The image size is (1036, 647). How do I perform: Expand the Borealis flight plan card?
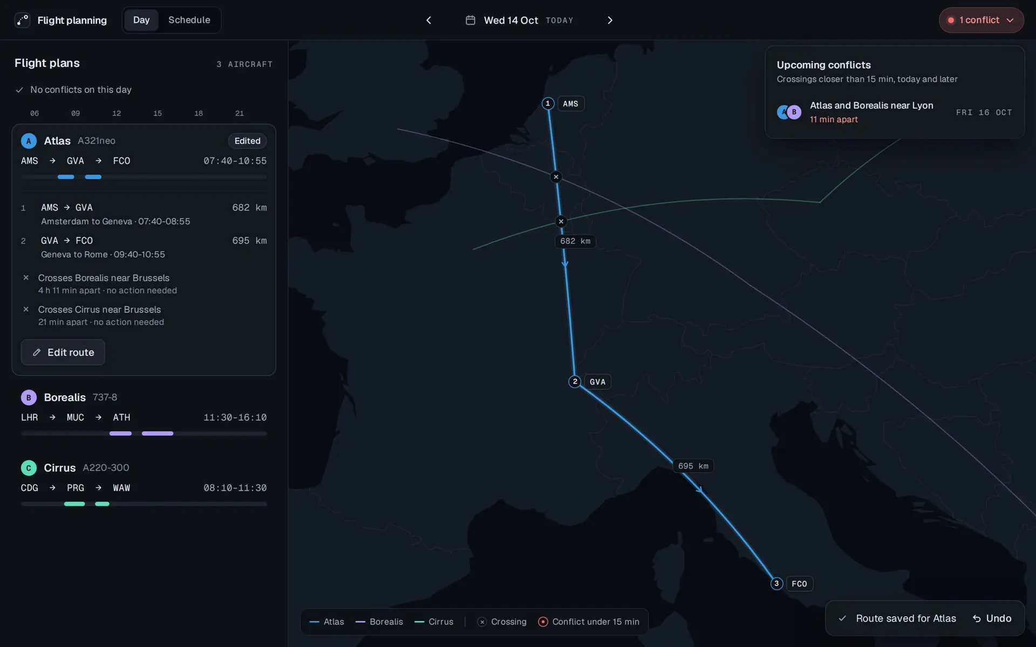[x=144, y=412]
